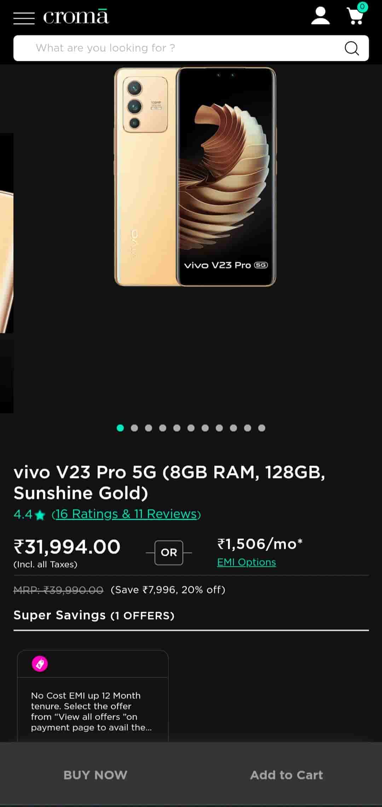Click the search magnifier icon

coord(352,48)
